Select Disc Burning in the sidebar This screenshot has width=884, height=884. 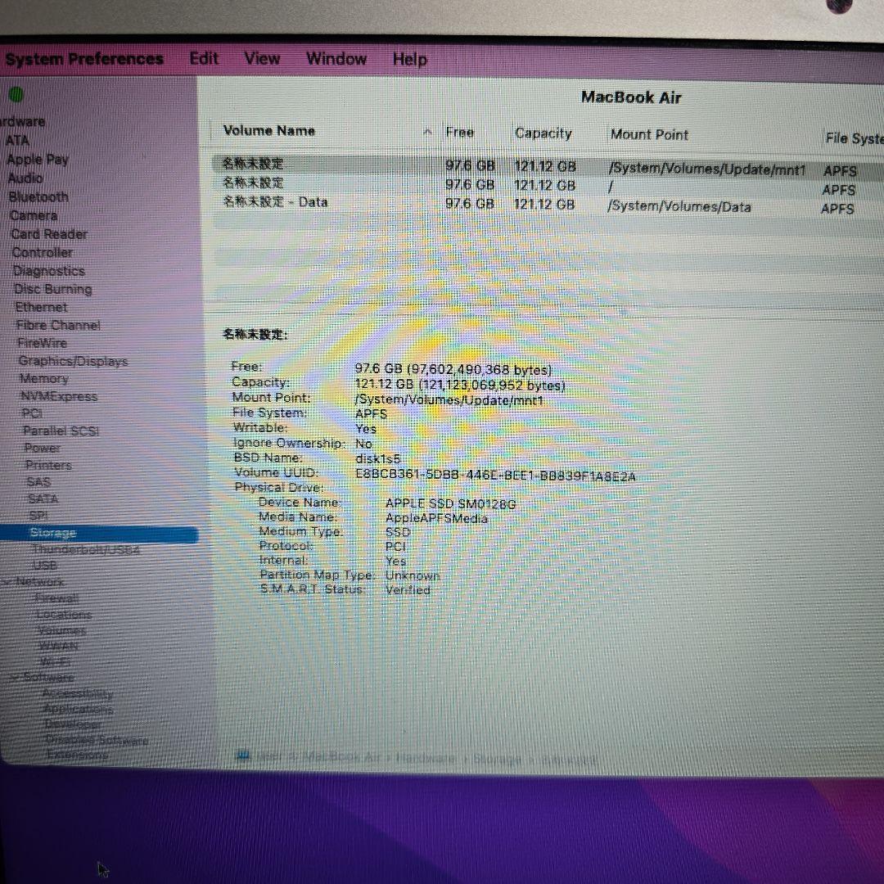pyautogui.click(x=52, y=289)
